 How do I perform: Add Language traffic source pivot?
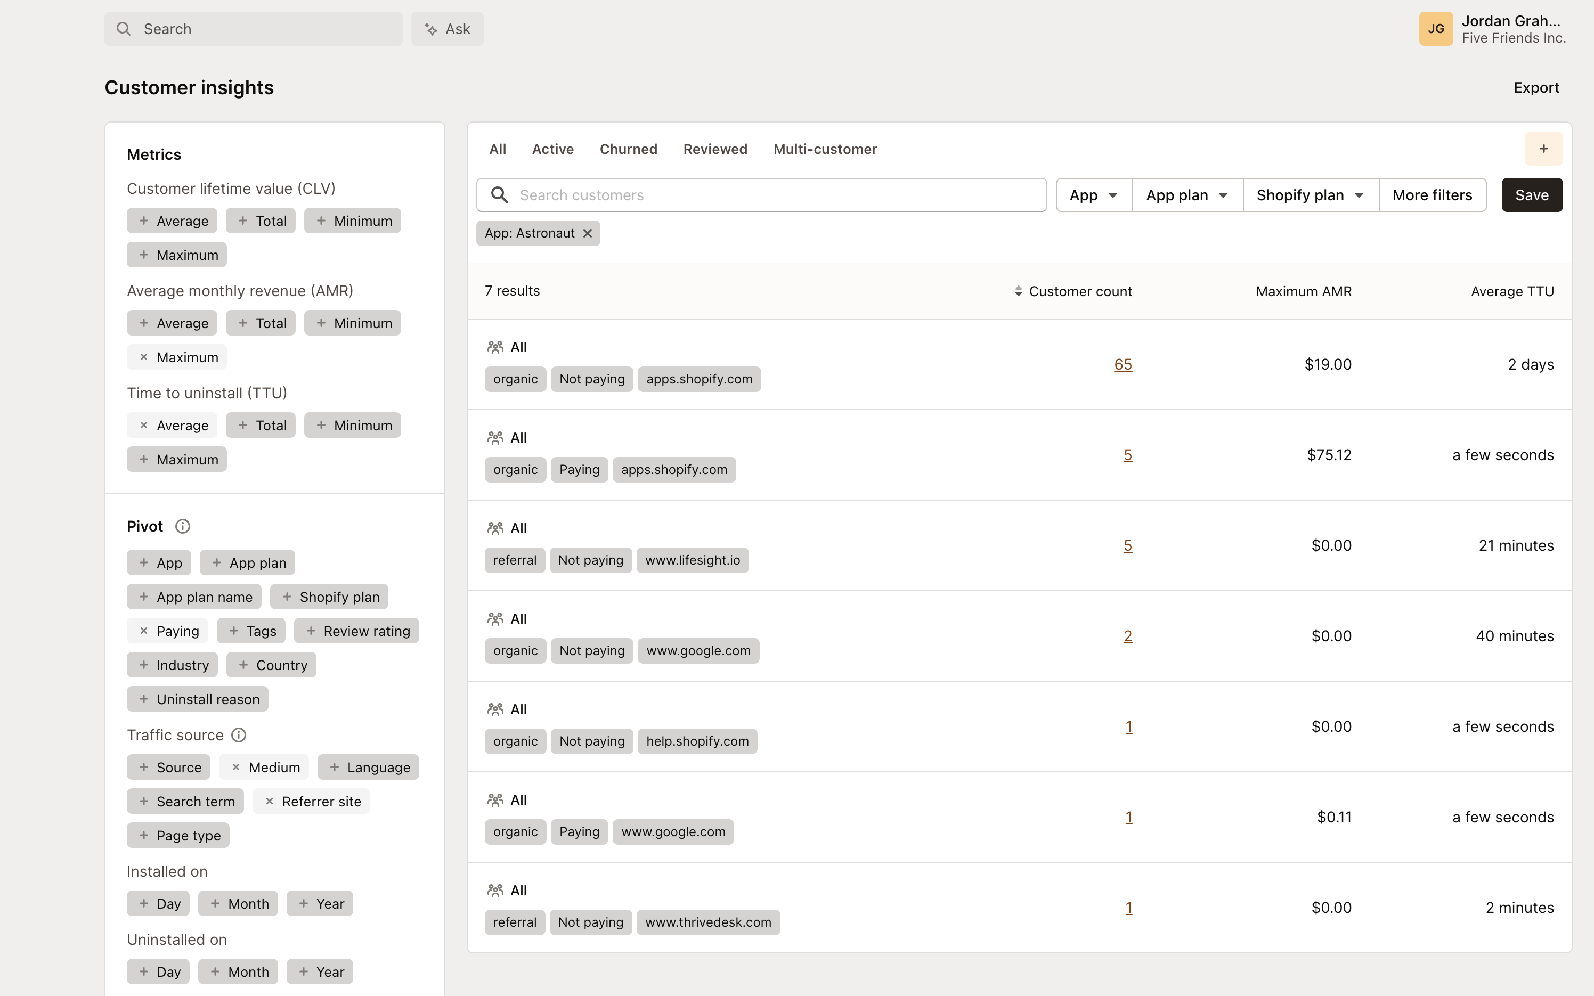(368, 768)
